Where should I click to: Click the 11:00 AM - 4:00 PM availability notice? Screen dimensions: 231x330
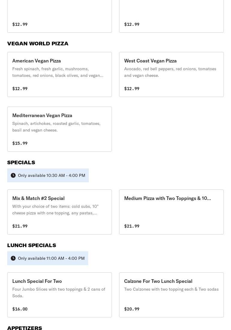click(51, 258)
